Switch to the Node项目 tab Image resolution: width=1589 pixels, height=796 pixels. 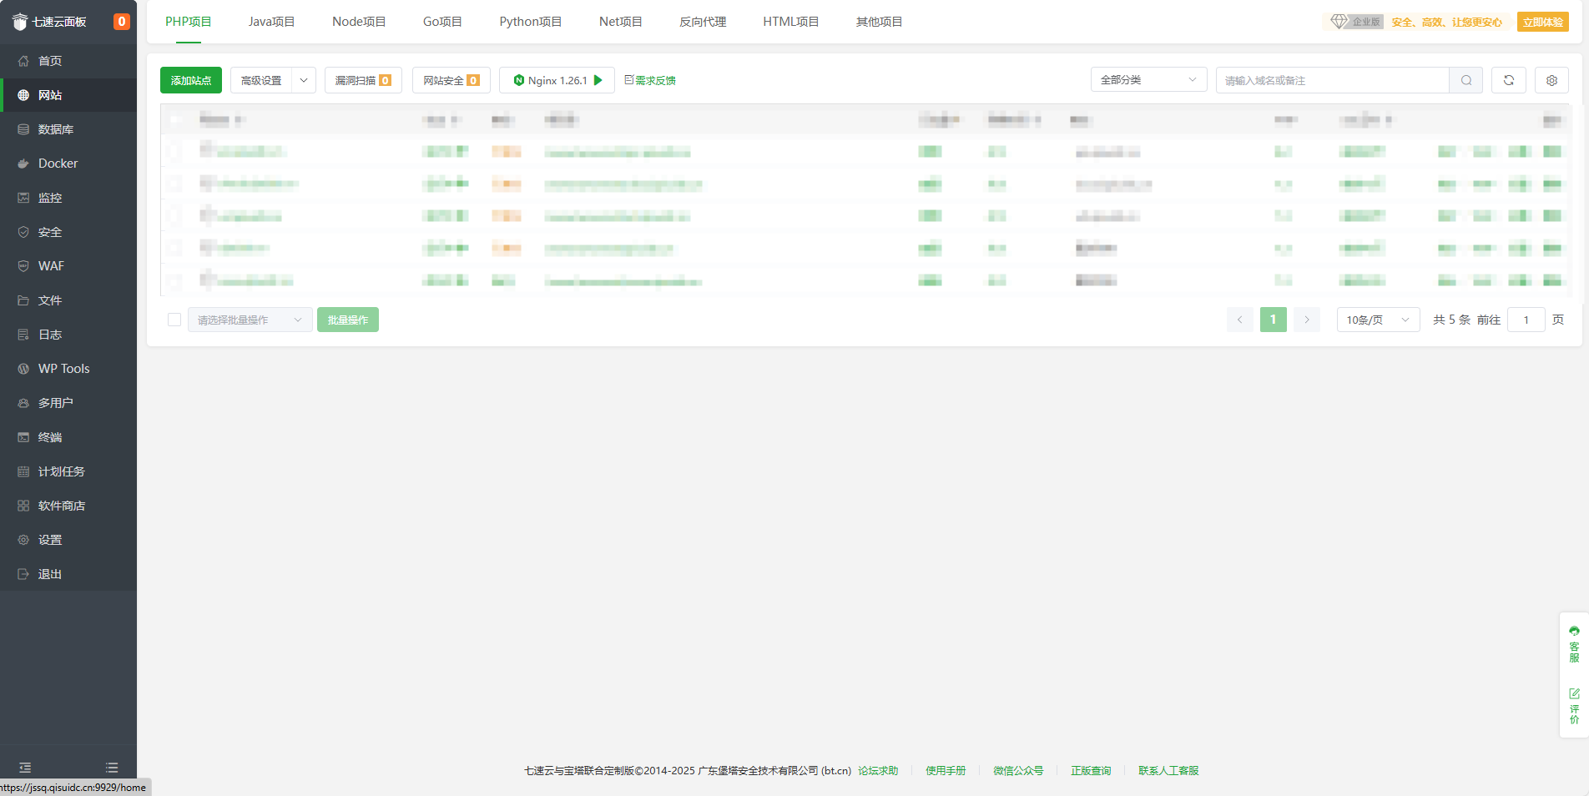tap(359, 22)
